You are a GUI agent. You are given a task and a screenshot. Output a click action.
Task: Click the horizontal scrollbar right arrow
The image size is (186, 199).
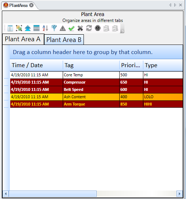click(x=179, y=194)
